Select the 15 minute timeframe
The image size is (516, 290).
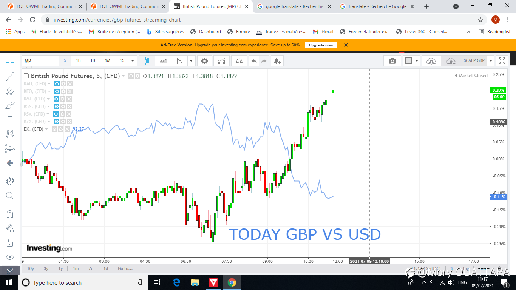(x=122, y=61)
